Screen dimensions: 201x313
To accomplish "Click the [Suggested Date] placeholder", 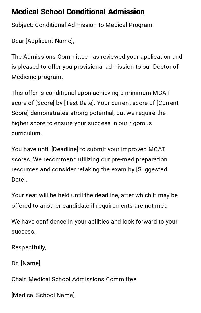I will point(151,169).
